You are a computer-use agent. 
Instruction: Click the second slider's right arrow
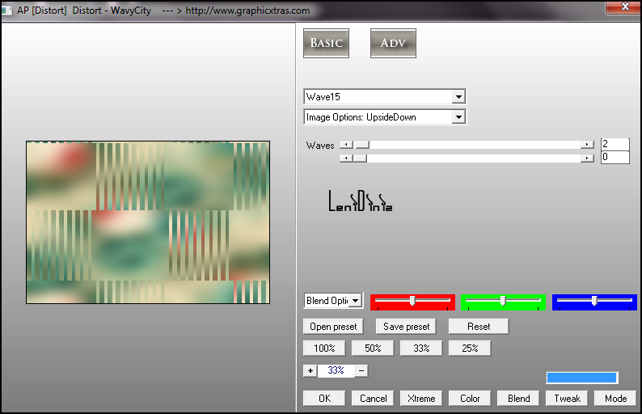[x=588, y=158]
